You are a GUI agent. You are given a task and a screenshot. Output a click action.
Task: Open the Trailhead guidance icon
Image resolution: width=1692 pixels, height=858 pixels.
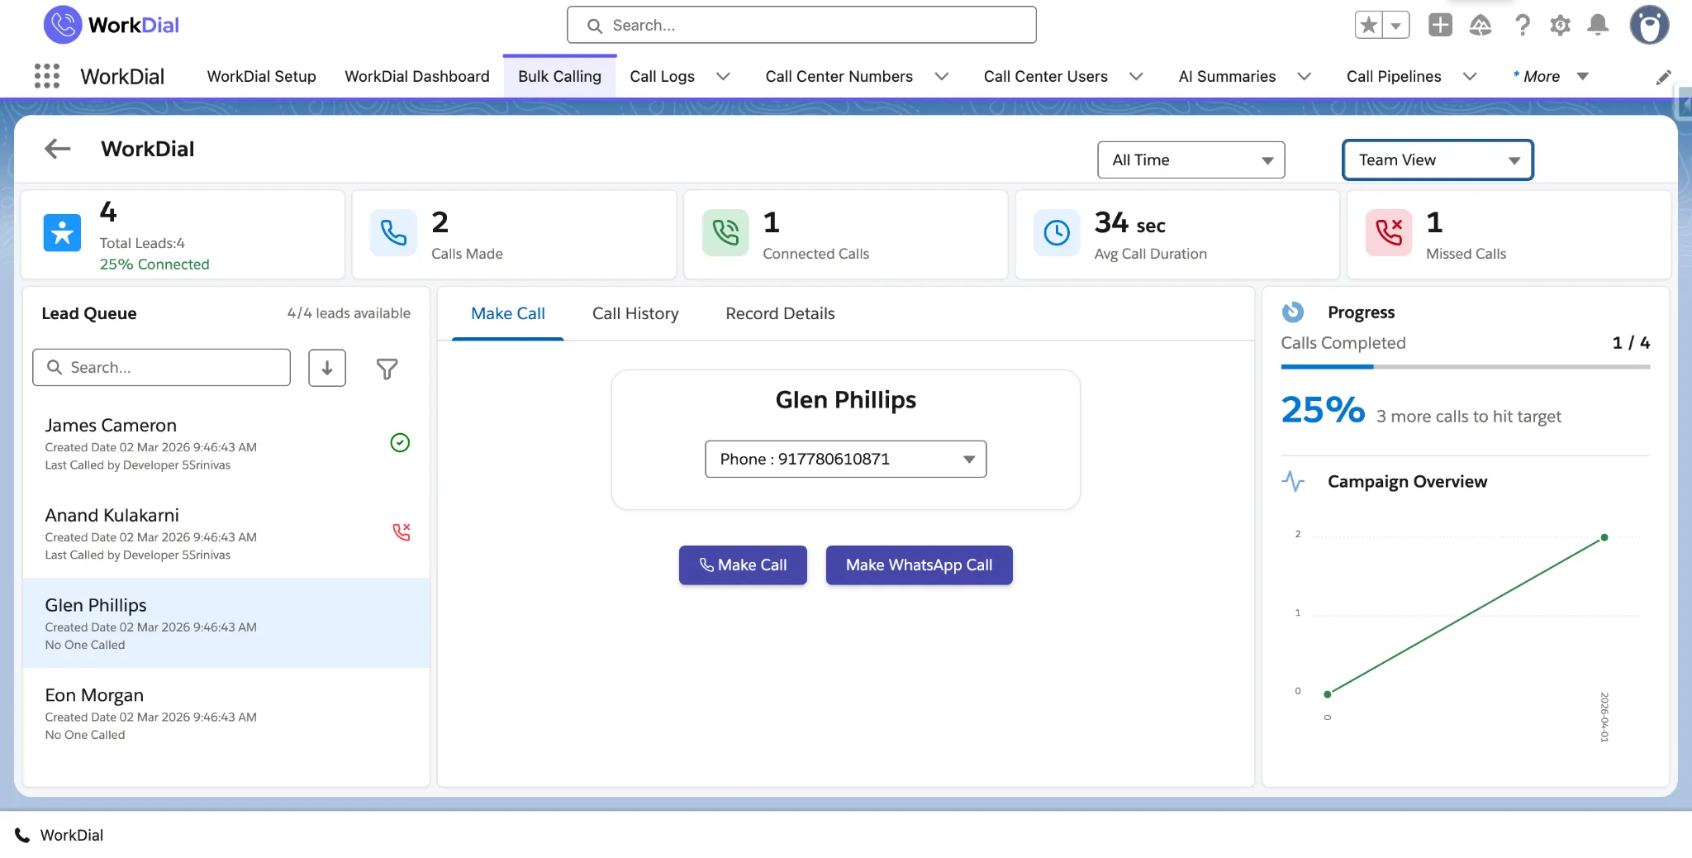pos(1480,26)
